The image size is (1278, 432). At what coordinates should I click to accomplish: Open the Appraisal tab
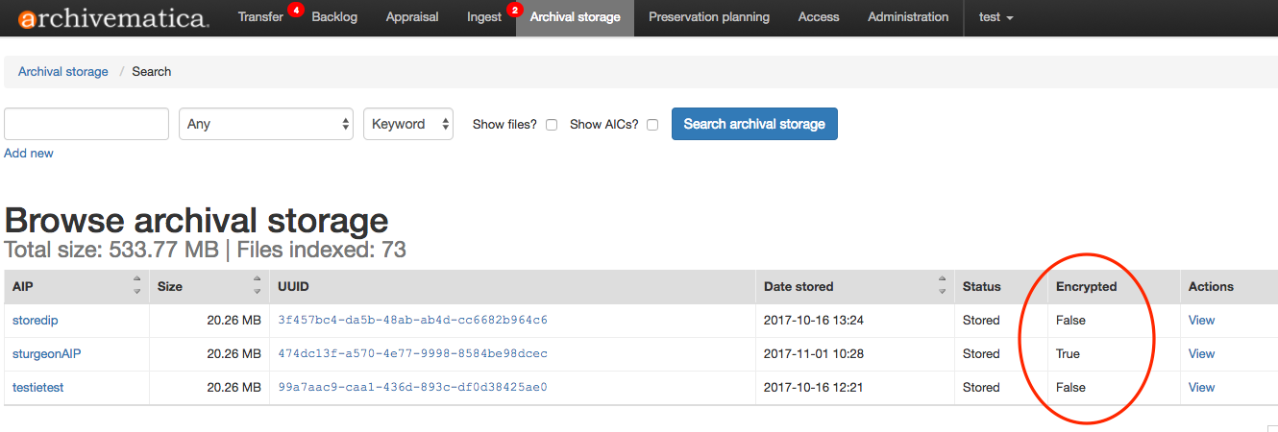coord(411,17)
